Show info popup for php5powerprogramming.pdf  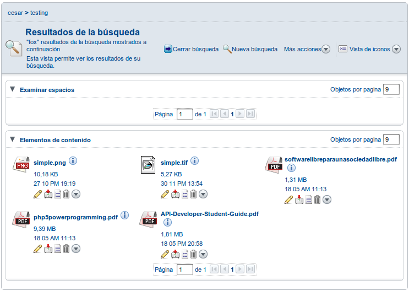click(125, 215)
